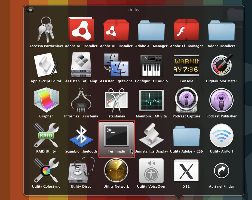
Task: Open Utility Network radar app
Action: (x=116, y=170)
